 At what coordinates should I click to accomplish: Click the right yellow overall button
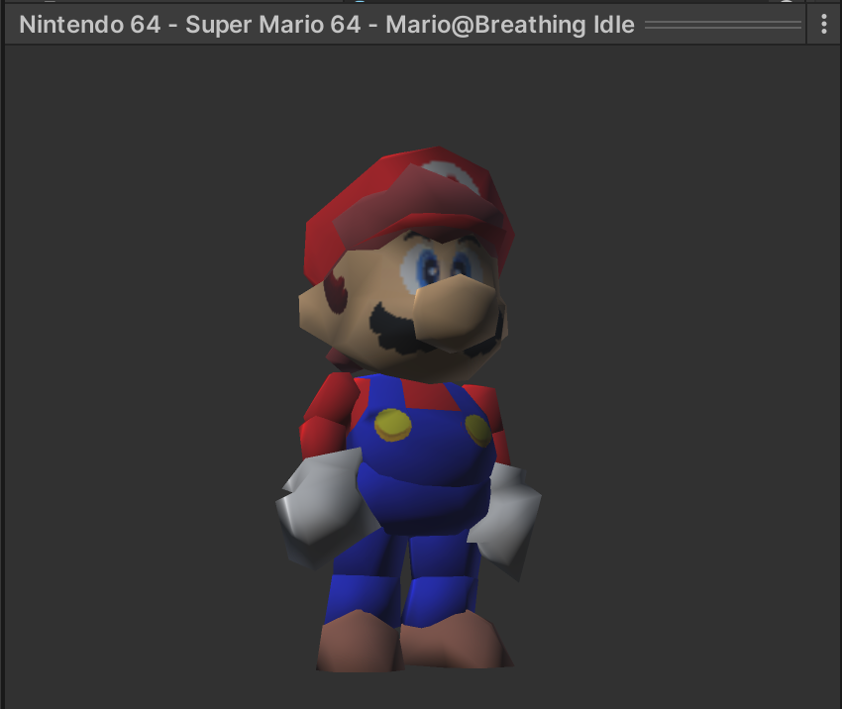point(477,431)
